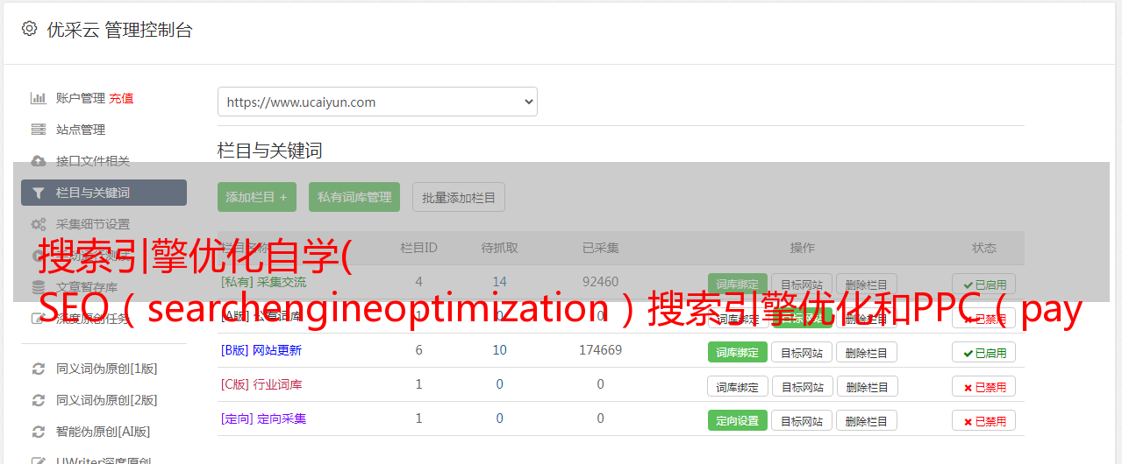Click the 状态 column header
Image resolution: width=1122 pixels, height=464 pixels.
point(984,248)
